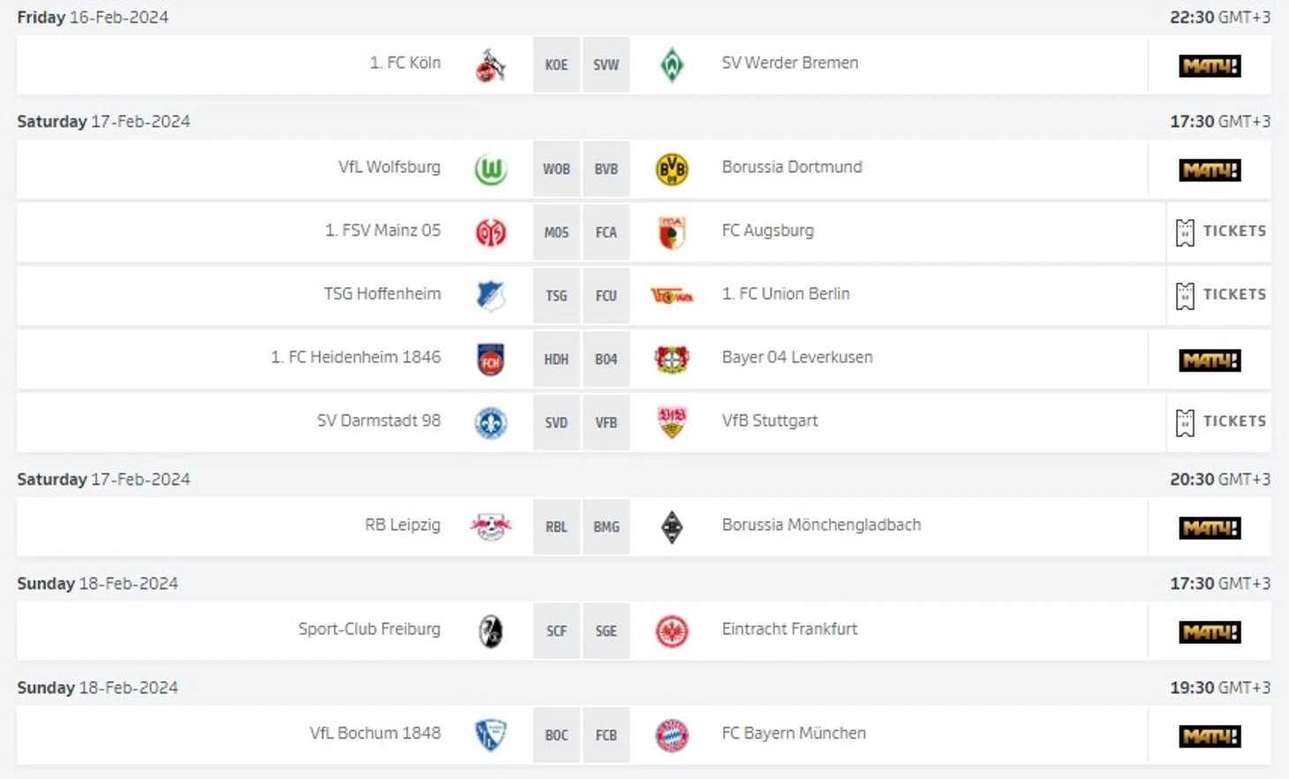Image resolution: width=1289 pixels, height=779 pixels.
Task: Click the Eintracht Frankfurt eagle crest
Action: (x=672, y=632)
